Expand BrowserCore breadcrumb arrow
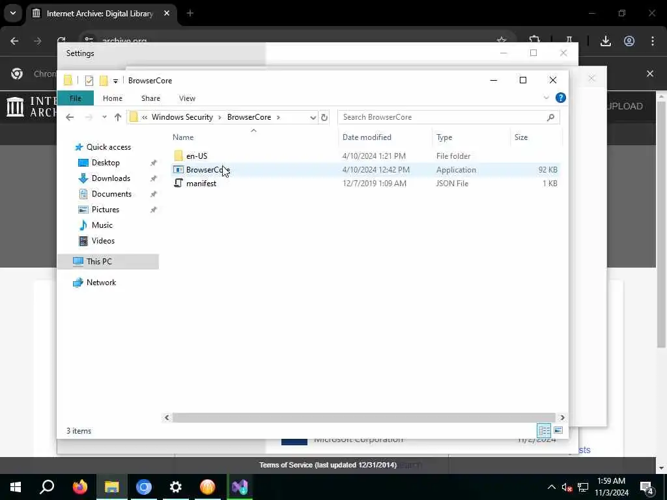 click(x=278, y=117)
